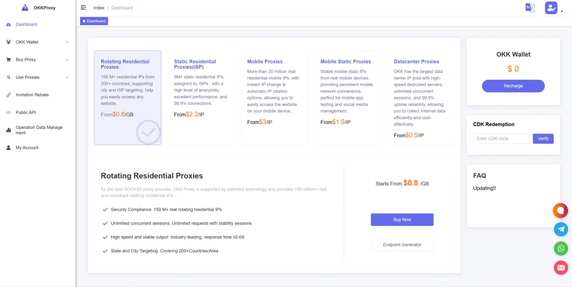Click the sidebar collapse hamburger icon
Image resolution: width=572 pixels, height=287 pixels.
(83, 8)
